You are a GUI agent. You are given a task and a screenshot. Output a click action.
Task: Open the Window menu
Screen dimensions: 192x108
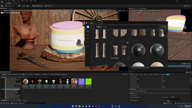tap(13, 1)
